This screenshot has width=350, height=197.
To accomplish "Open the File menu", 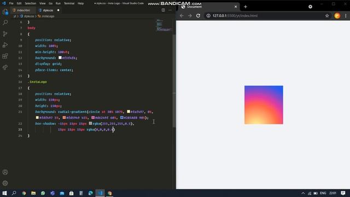I will tap(11, 3).
